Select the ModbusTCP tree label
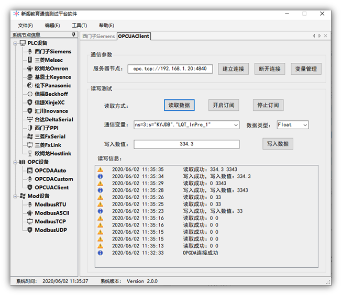The width and height of the screenshot is (342, 296). click(50, 222)
